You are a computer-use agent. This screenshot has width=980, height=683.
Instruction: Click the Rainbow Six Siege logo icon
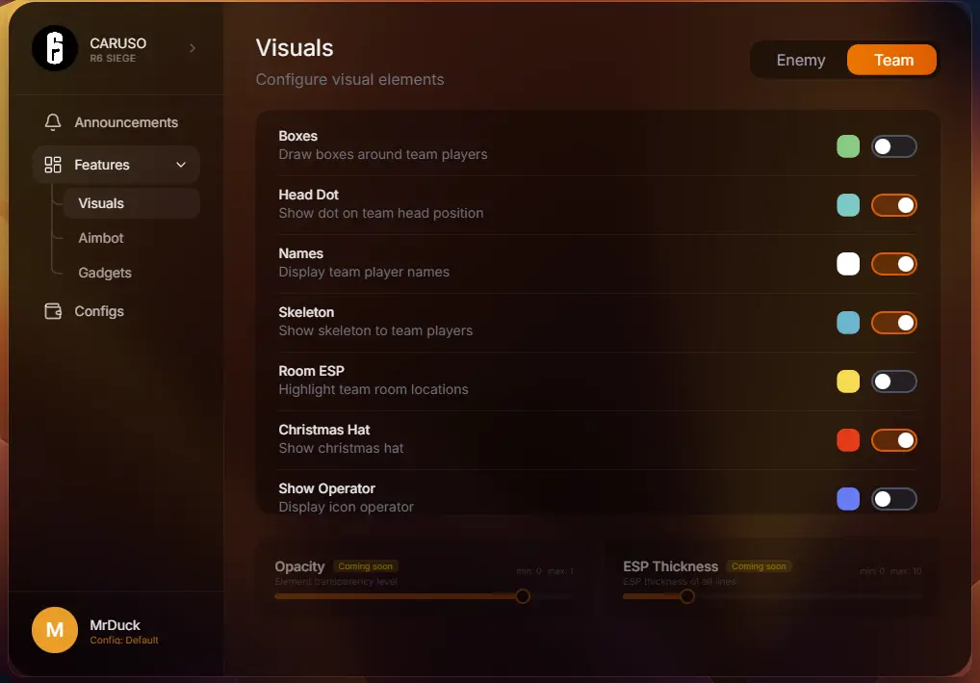tap(55, 47)
